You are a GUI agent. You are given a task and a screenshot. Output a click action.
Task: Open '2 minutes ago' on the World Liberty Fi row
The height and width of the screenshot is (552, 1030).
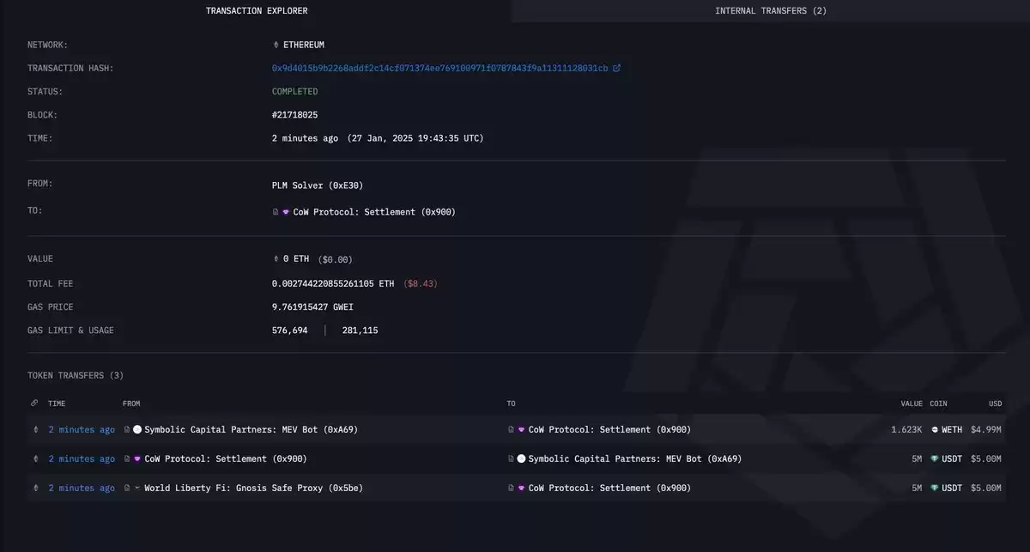(x=82, y=488)
